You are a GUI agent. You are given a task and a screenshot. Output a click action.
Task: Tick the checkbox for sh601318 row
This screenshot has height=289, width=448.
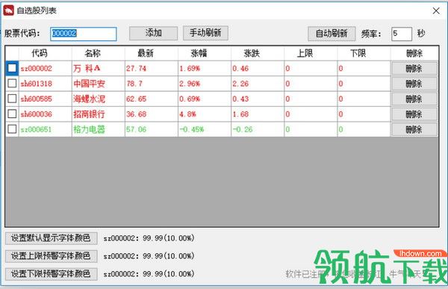point(12,84)
